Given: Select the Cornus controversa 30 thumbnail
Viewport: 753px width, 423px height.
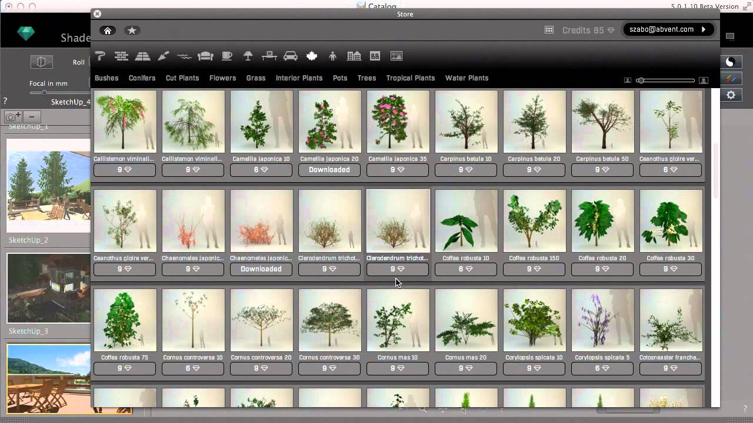Looking at the screenshot, I should tap(329, 320).
